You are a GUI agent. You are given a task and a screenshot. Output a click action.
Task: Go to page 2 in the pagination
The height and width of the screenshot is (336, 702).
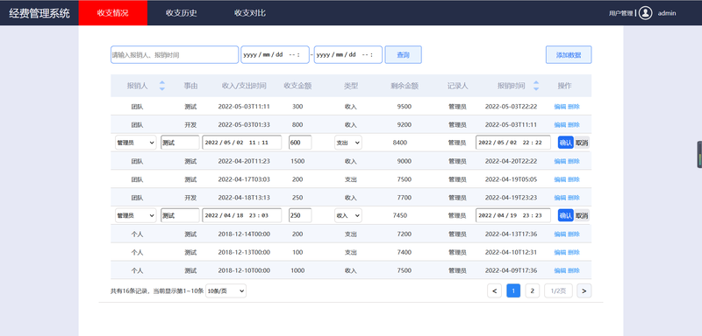pos(532,290)
